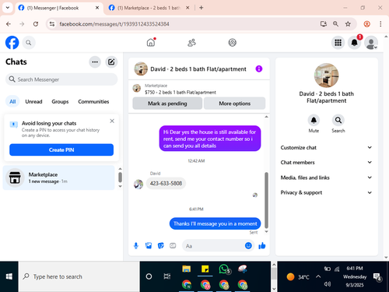389x292 pixels.
Task: Click the chat header listing thumbnail
Action: pos(141,69)
